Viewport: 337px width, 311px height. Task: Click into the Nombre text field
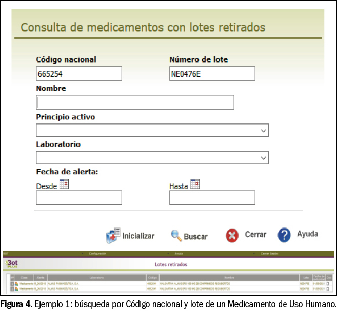click(x=135, y=102)
